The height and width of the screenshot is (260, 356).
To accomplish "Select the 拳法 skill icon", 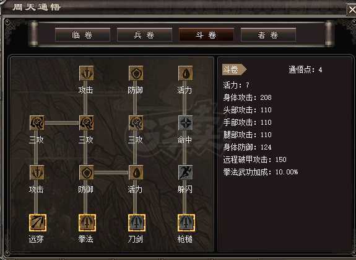I will (87, 223).
